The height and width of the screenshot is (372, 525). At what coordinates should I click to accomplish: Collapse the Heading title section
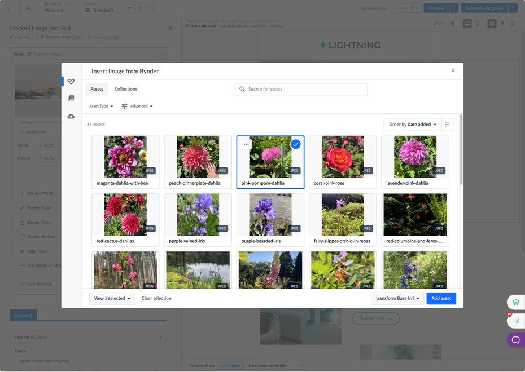tap(160, 337)
